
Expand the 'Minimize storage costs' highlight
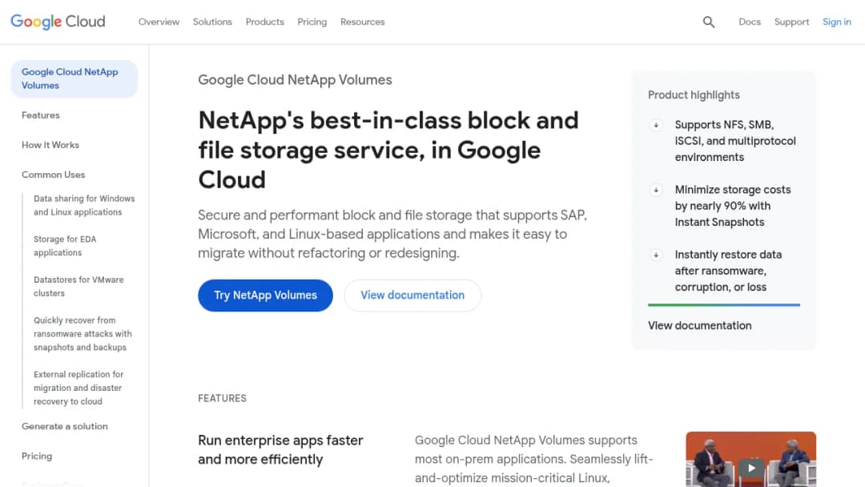656,191
